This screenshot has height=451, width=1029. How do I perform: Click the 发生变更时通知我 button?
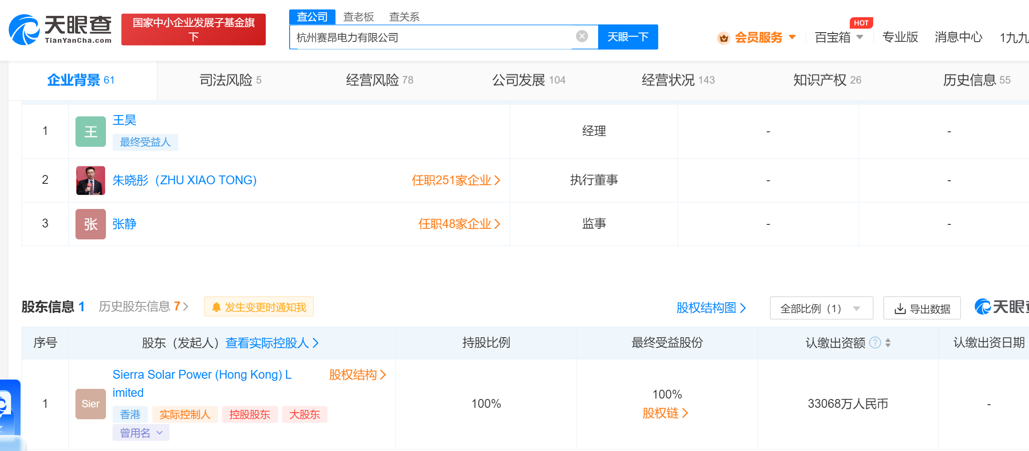pos(259,307)
